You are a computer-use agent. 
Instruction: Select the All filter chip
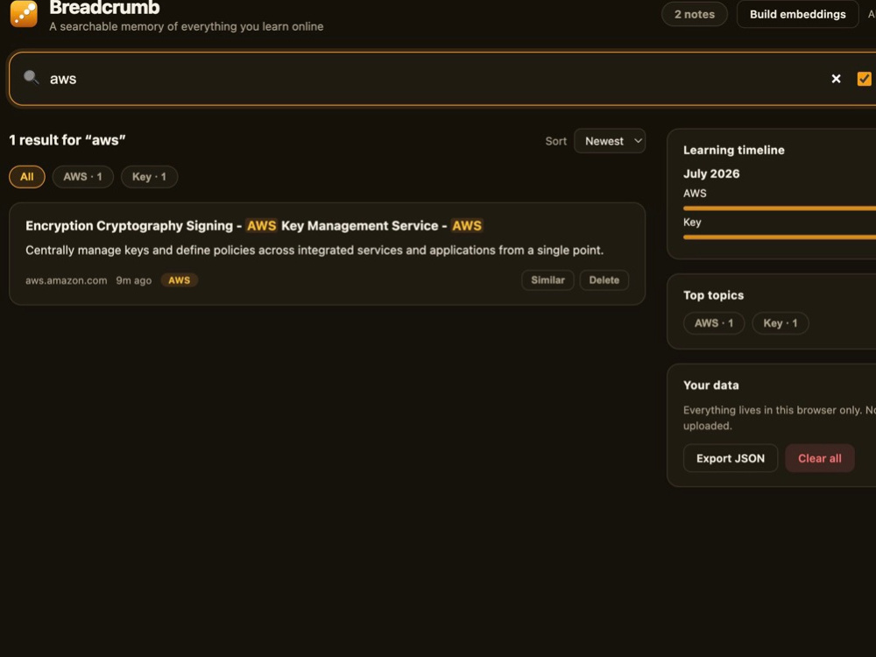point(27,177)
